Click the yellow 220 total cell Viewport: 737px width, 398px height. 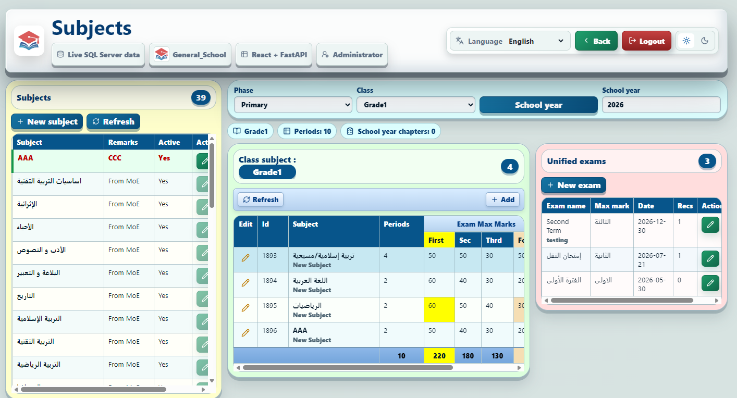point(439,356)
